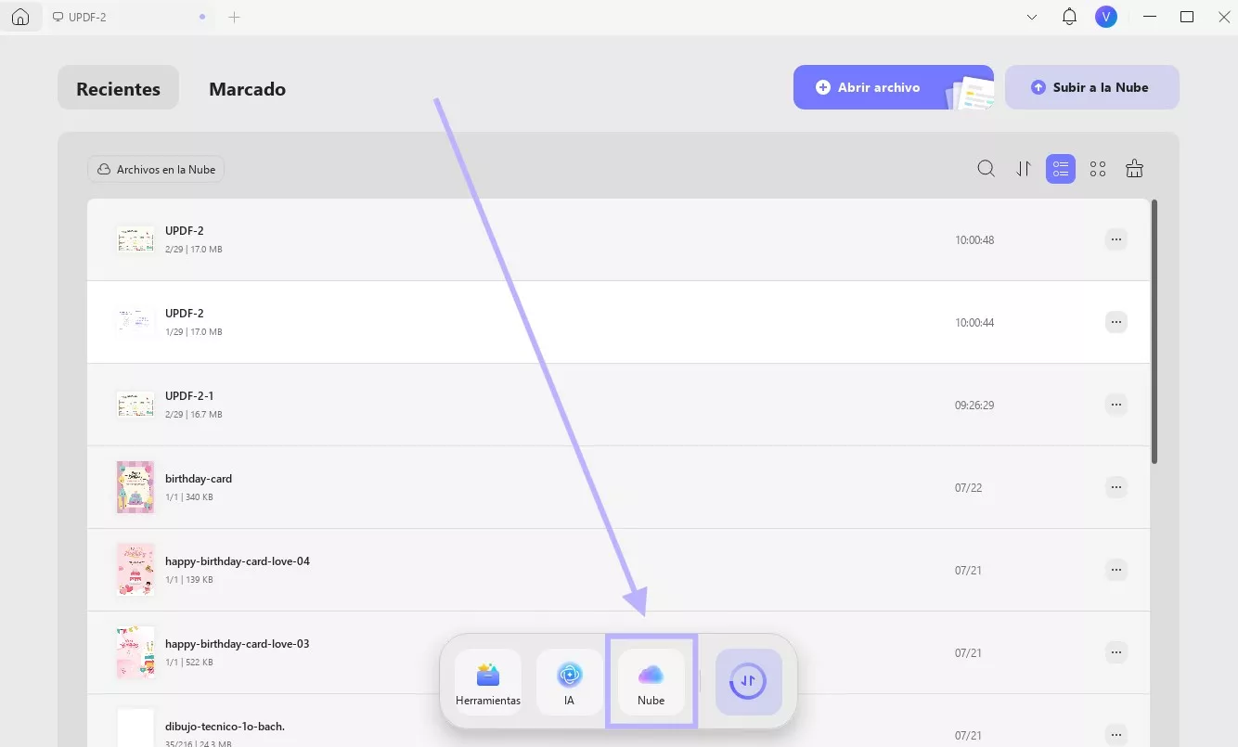
Task: Switch to the UPDF-2 tab
Action: (130, 17)
